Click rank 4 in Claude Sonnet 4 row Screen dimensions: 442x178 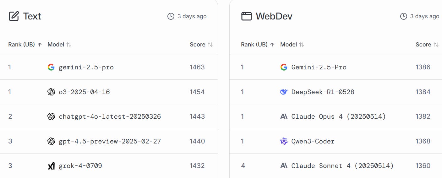click(243, 166)
